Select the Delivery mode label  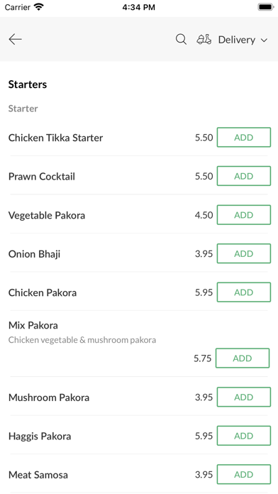coord(236,40)
